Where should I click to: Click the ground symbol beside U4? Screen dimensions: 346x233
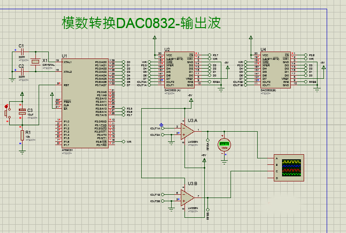tap(317, 90)
